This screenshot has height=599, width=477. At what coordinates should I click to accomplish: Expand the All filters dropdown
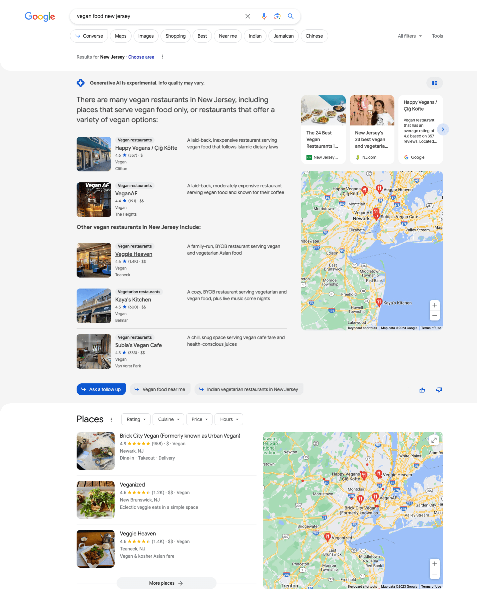410,36
